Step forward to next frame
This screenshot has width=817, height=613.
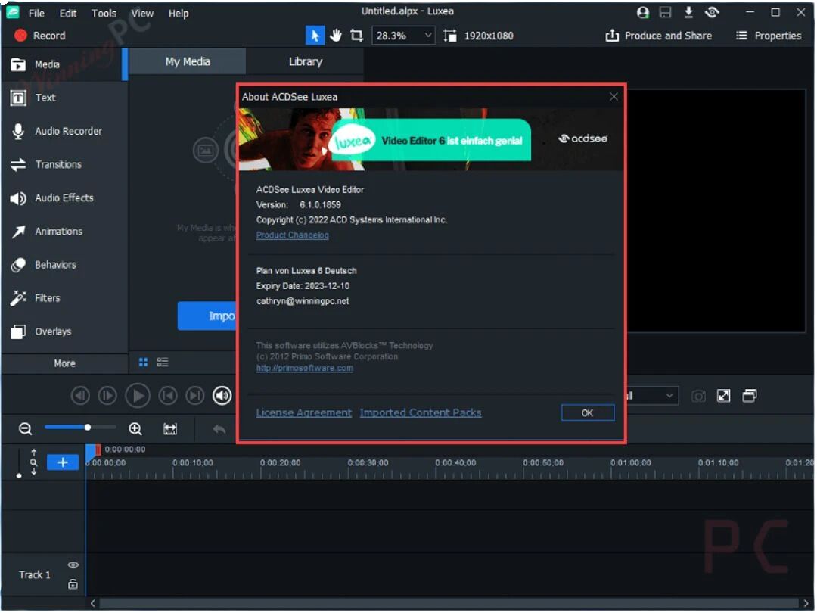point(108,396)
